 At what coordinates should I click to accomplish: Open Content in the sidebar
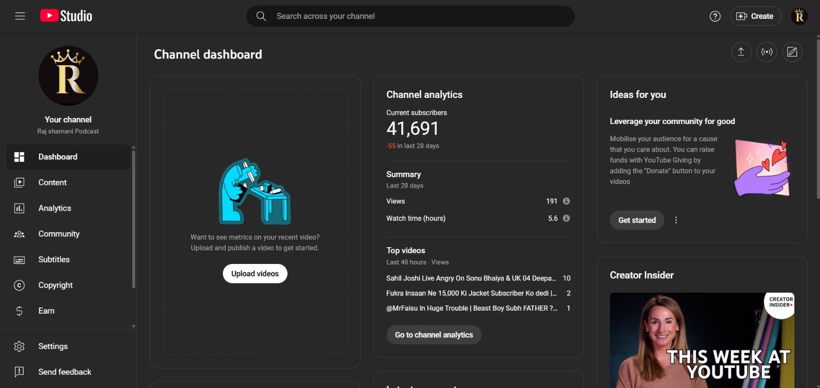pos(68,182)
